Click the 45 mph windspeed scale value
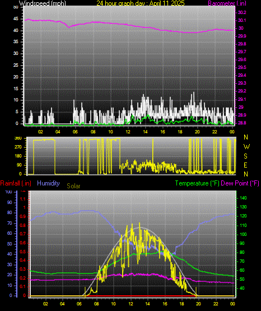Screen dimensions: 261x311 point(16,19)
